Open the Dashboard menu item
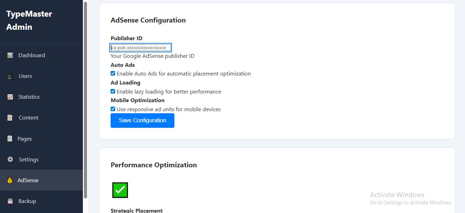 pyautogui.click(x=32, y=55)
